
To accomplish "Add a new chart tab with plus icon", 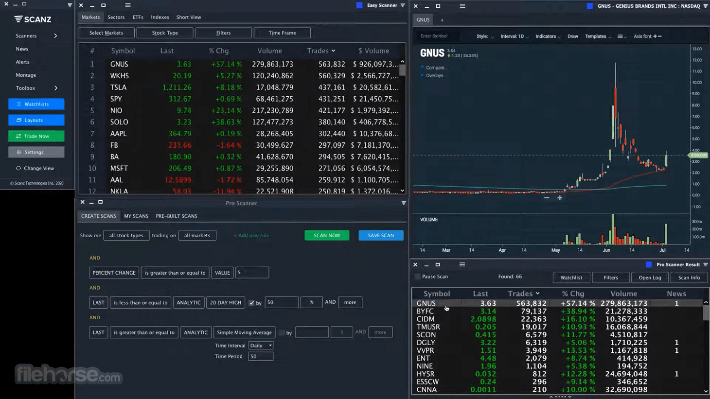I will point(442,20).
